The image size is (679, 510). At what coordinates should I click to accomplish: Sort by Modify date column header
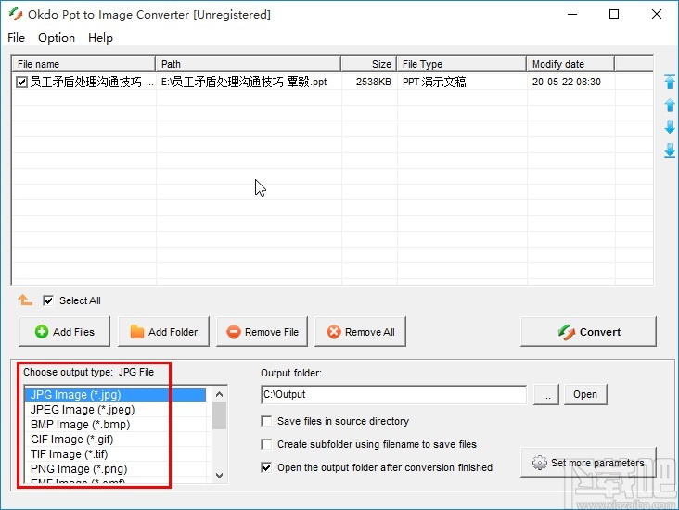(570, 64)
